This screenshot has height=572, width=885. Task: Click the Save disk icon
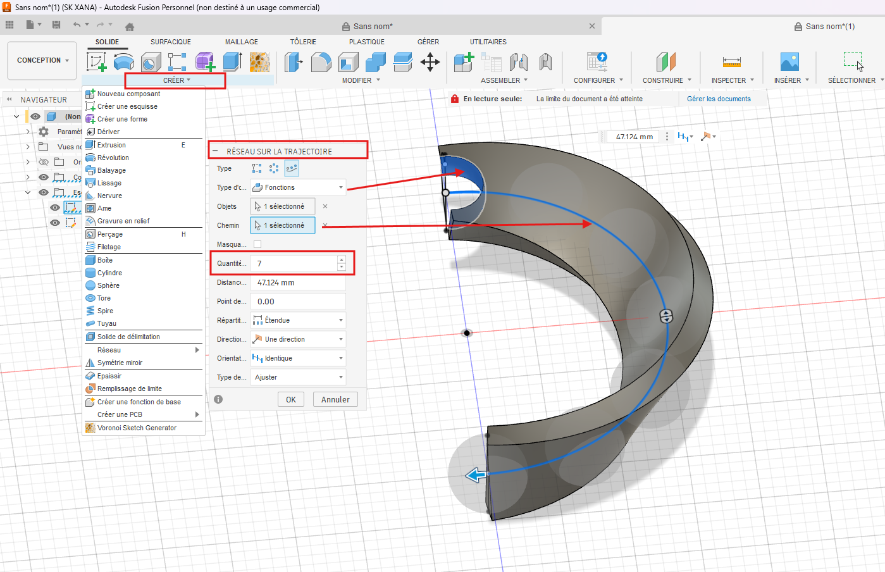tap(56, 25)
